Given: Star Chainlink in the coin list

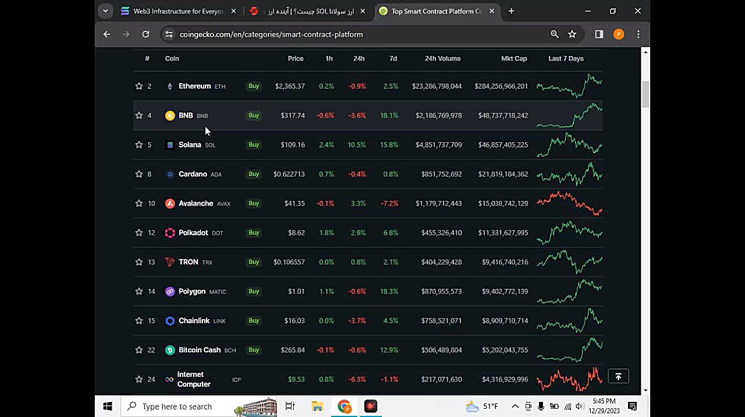Looking at the screenshot, I should (139, 320).
